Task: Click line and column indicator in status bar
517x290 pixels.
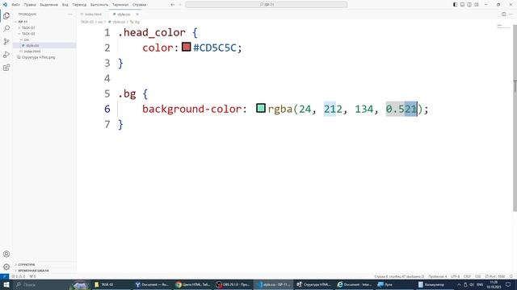Action: 399,276
